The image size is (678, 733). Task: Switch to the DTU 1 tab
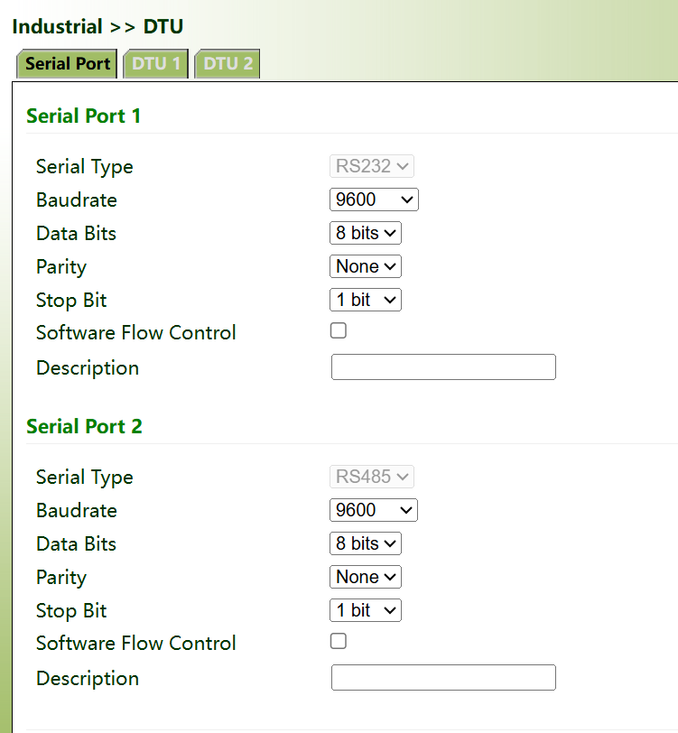point(155,64)
